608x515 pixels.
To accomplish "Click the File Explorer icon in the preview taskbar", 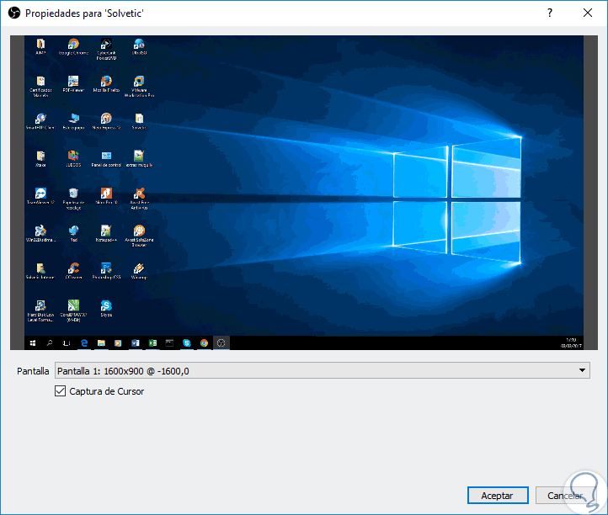I will [101, 343].
